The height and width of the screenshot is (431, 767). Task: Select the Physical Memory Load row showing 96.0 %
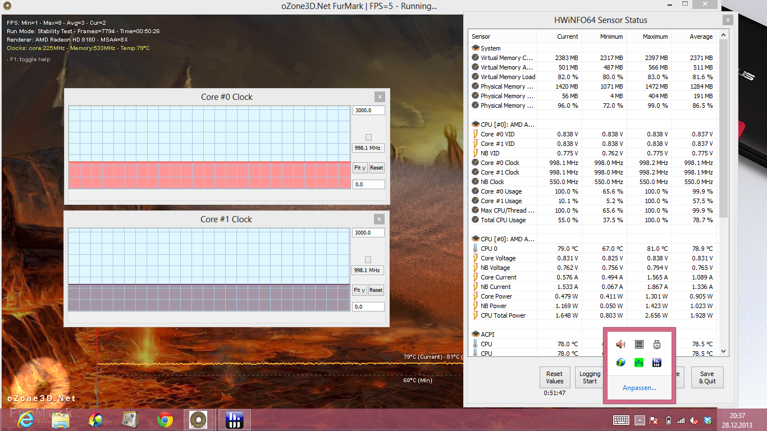(593, 106)
